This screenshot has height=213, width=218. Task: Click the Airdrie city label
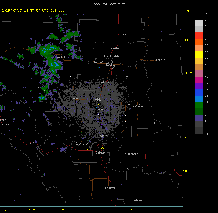[102, 136]
